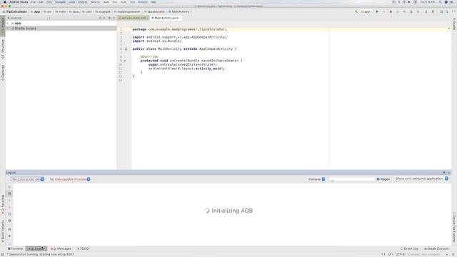This screenshot has width=457, height=257.
Task: Open the Project side panel tab
Action: click(3, 26)
